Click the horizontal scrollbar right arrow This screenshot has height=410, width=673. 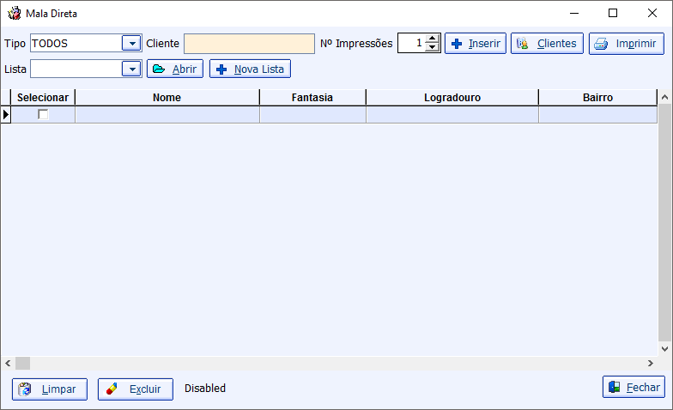tap(651, 364)
